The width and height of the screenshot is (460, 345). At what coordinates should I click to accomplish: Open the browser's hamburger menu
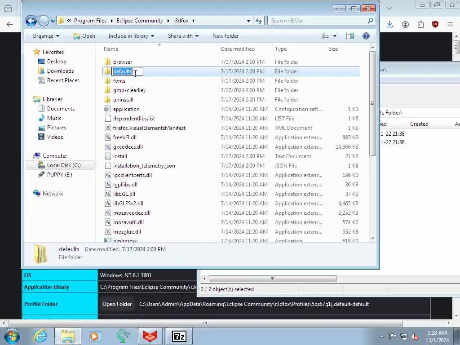pyautogui.click(x=450, y=24)
